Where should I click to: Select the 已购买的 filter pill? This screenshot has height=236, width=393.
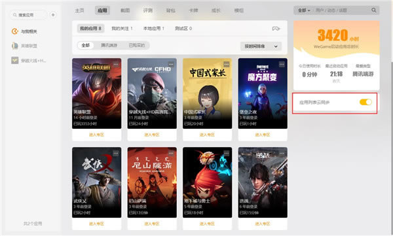[x=137, y=45]
